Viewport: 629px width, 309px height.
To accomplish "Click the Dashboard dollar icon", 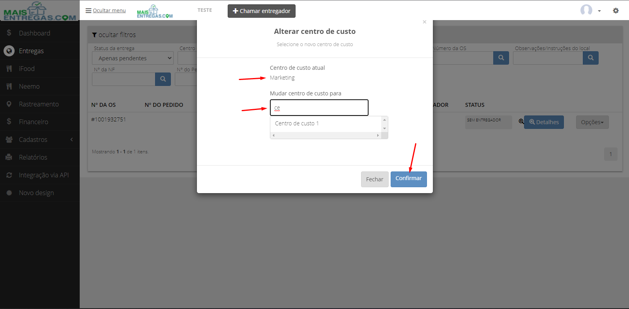I will [x=9, y=33].
